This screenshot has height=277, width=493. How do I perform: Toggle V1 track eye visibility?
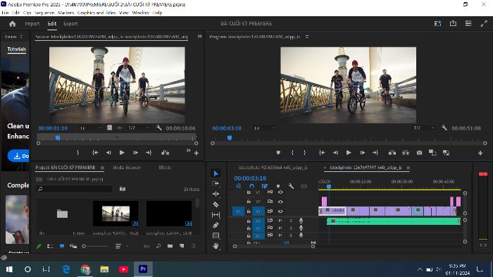pyautogui.click(x=280, y=211)
